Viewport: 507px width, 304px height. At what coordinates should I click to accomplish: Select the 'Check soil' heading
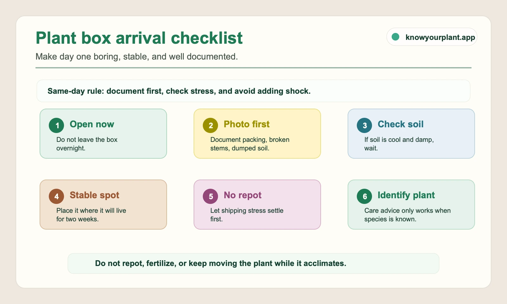[401, 124]
